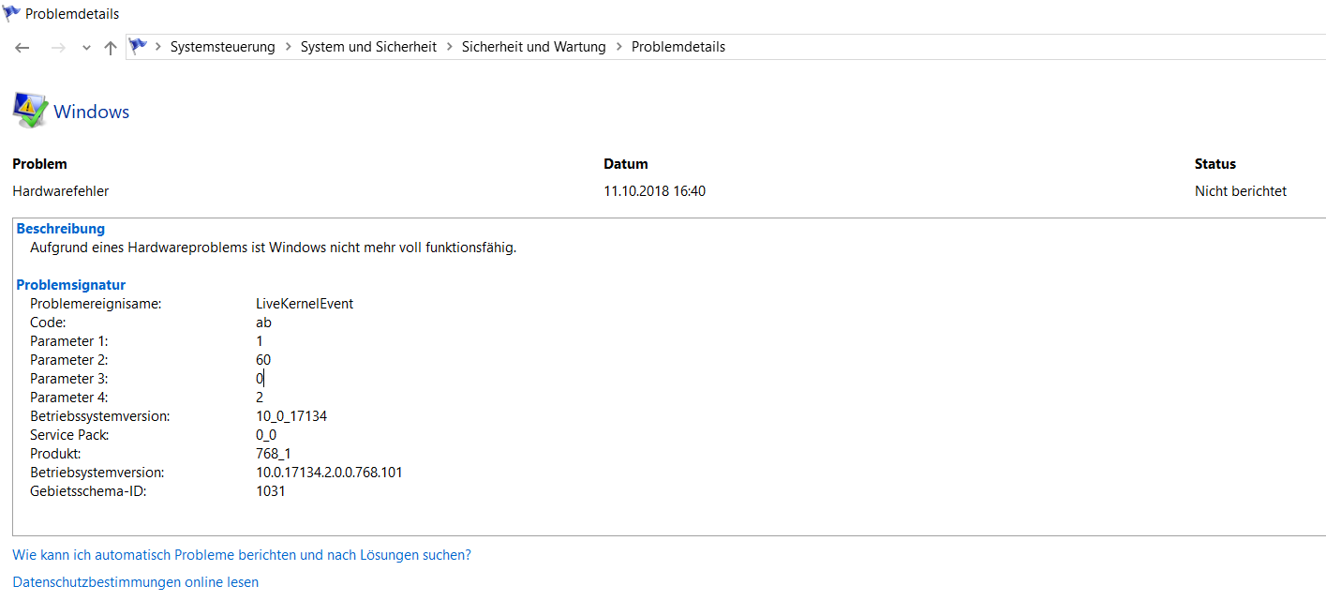Click the Problemdetails breadcrumb item
Screen dimensions: 1326x601
tap(678, 47)
